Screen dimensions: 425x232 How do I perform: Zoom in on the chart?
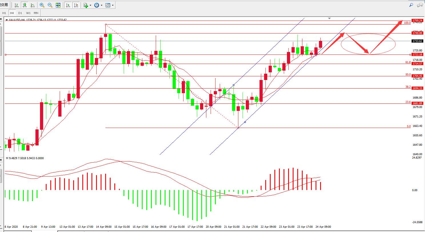[42, 5]
